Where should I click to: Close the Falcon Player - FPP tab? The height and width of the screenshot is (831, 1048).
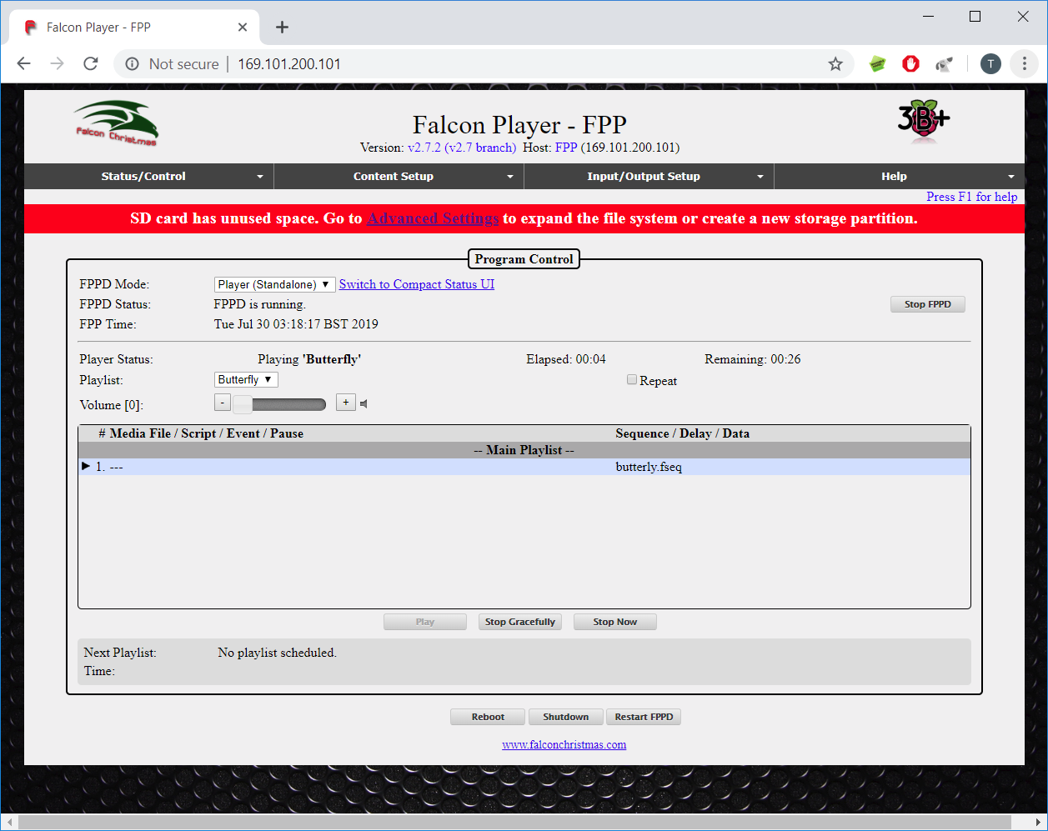click(x=243, y=28)
